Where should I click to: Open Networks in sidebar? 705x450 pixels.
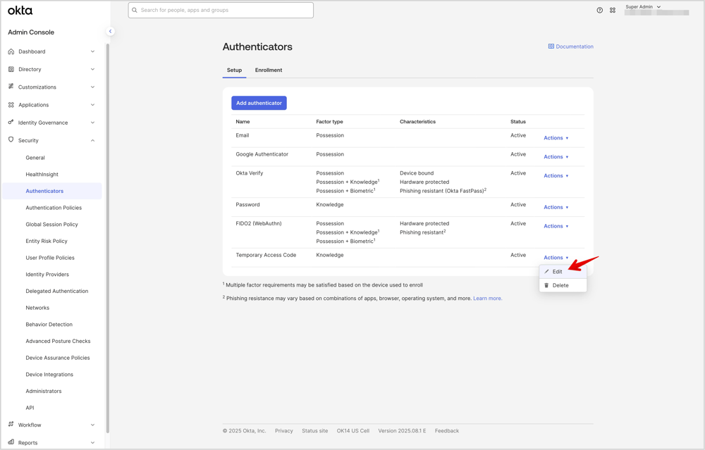point(37,308)
